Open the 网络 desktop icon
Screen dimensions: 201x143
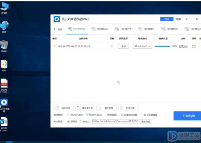[4, 27]
